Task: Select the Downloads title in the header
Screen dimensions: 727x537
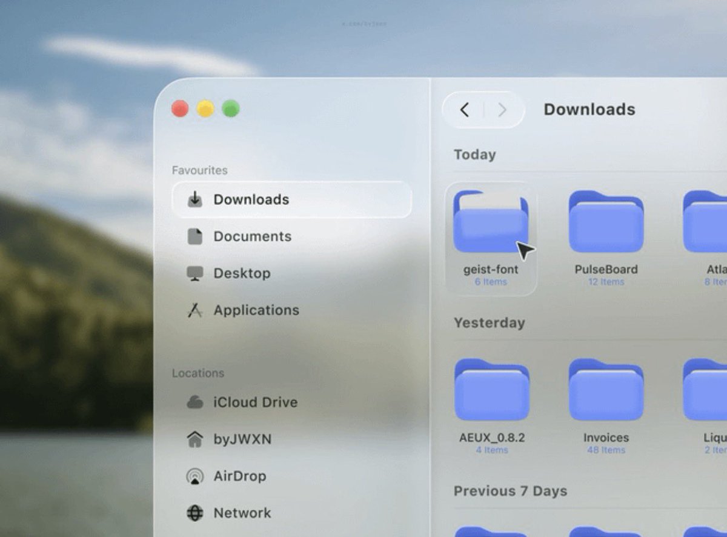Action: (589, 110)
